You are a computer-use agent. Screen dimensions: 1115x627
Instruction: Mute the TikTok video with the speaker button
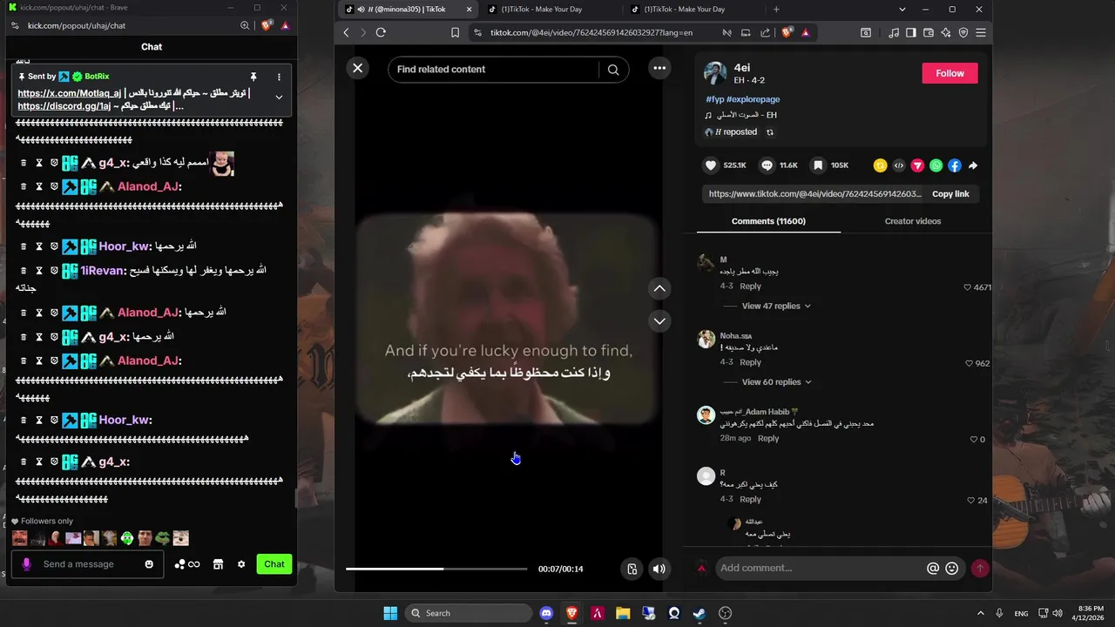pyautogui.click(x=659, y=569)
